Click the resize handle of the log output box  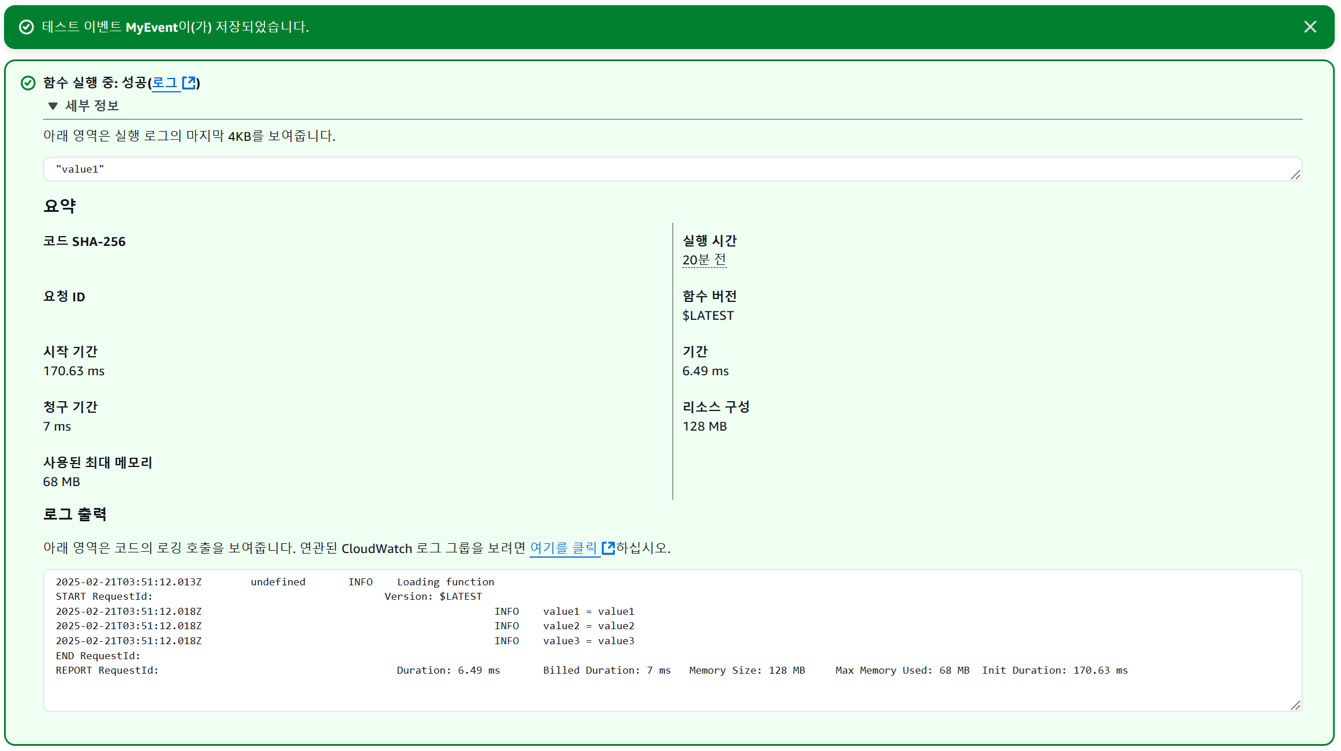1295,705
